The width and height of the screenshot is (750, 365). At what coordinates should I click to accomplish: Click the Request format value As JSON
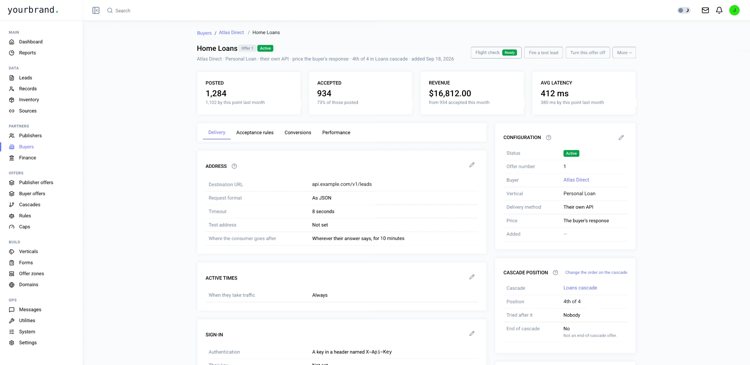[x=322, y=198]
